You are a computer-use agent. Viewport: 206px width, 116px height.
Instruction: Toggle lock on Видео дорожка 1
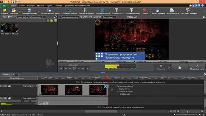9,86
